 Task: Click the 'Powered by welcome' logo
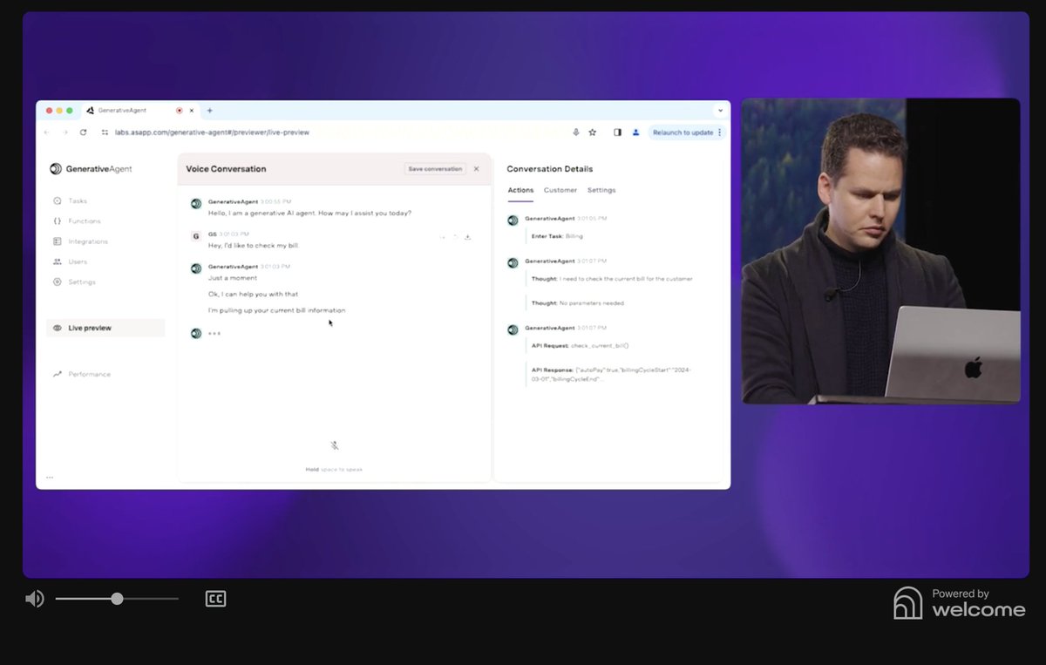pyautogui.click(x=959, y=603)
